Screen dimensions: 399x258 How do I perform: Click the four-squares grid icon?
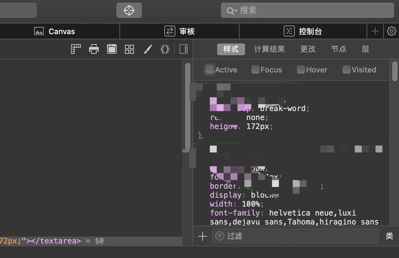129,49
